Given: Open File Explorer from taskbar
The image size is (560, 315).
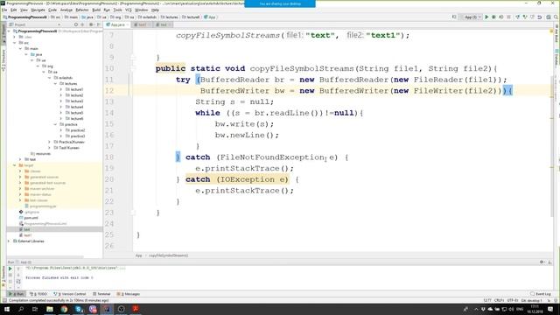Looking at the screenshot, I should click(x=50, y=309).
